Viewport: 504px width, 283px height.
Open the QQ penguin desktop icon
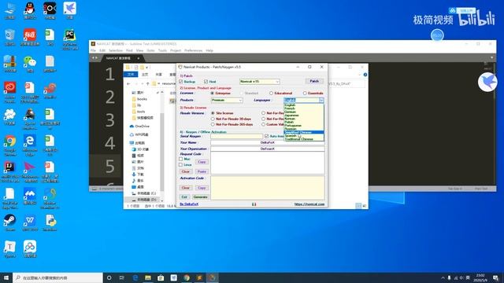(x=30, y=10)
